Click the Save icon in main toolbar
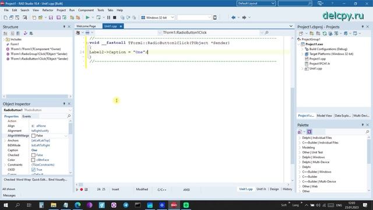 [51, 17]
